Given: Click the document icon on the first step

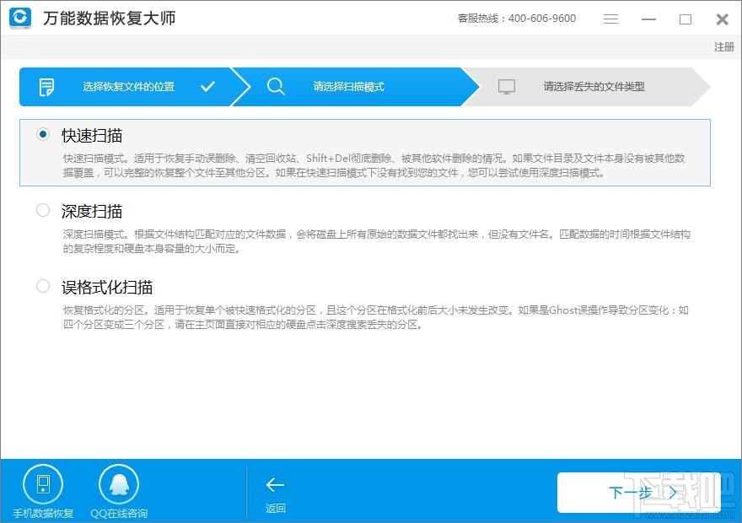Looking at the screenshot, I should pos(47,86).
